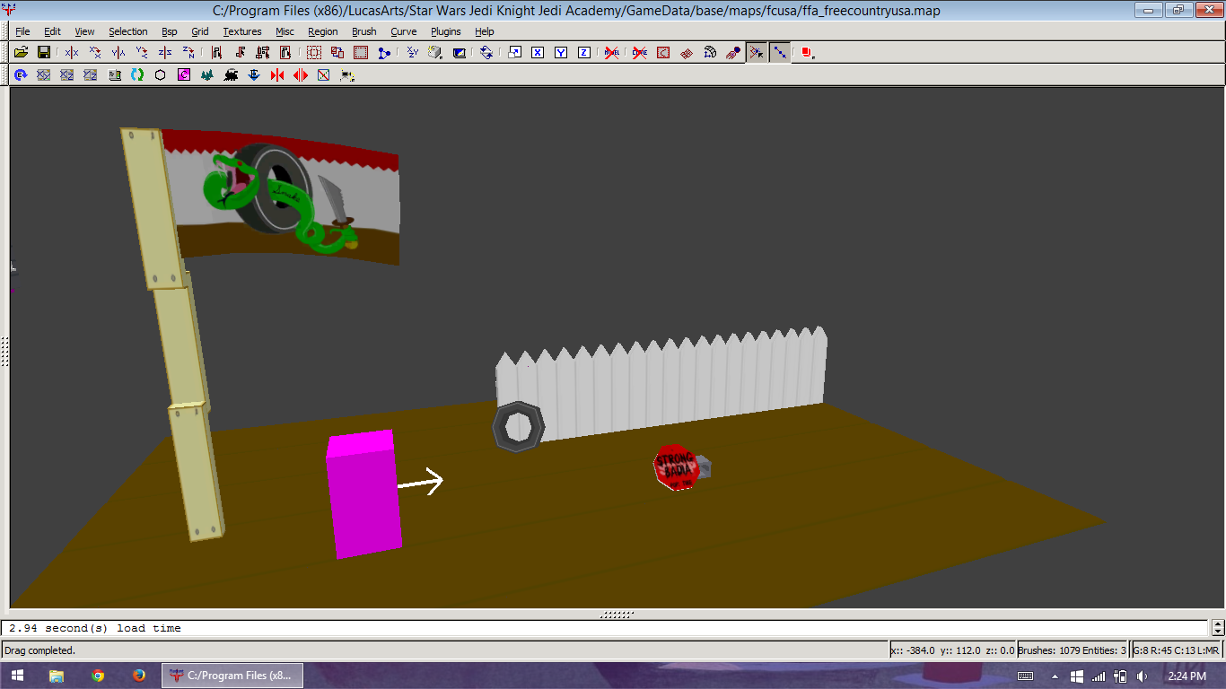Toggle cubic clip camera view
This screenshot has width=1226, height=689.
pos(460,53)
